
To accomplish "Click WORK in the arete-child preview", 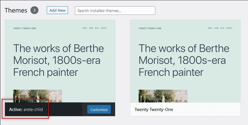I will coord(91,28).
